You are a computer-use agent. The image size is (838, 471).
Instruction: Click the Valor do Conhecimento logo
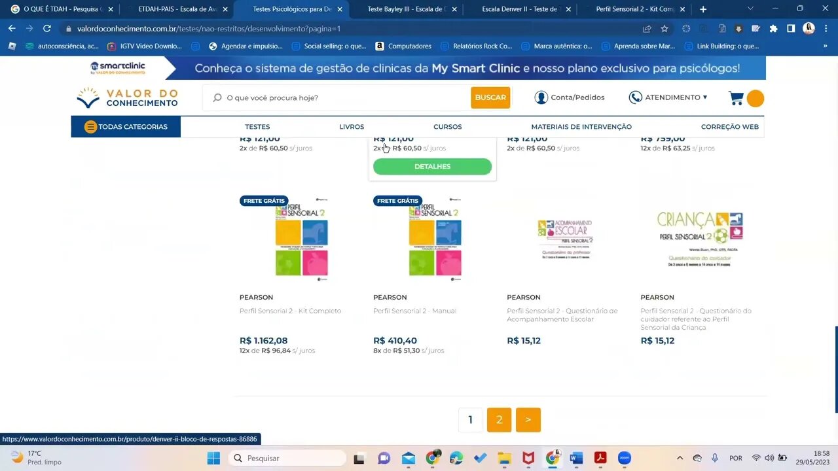click(127, 98)
